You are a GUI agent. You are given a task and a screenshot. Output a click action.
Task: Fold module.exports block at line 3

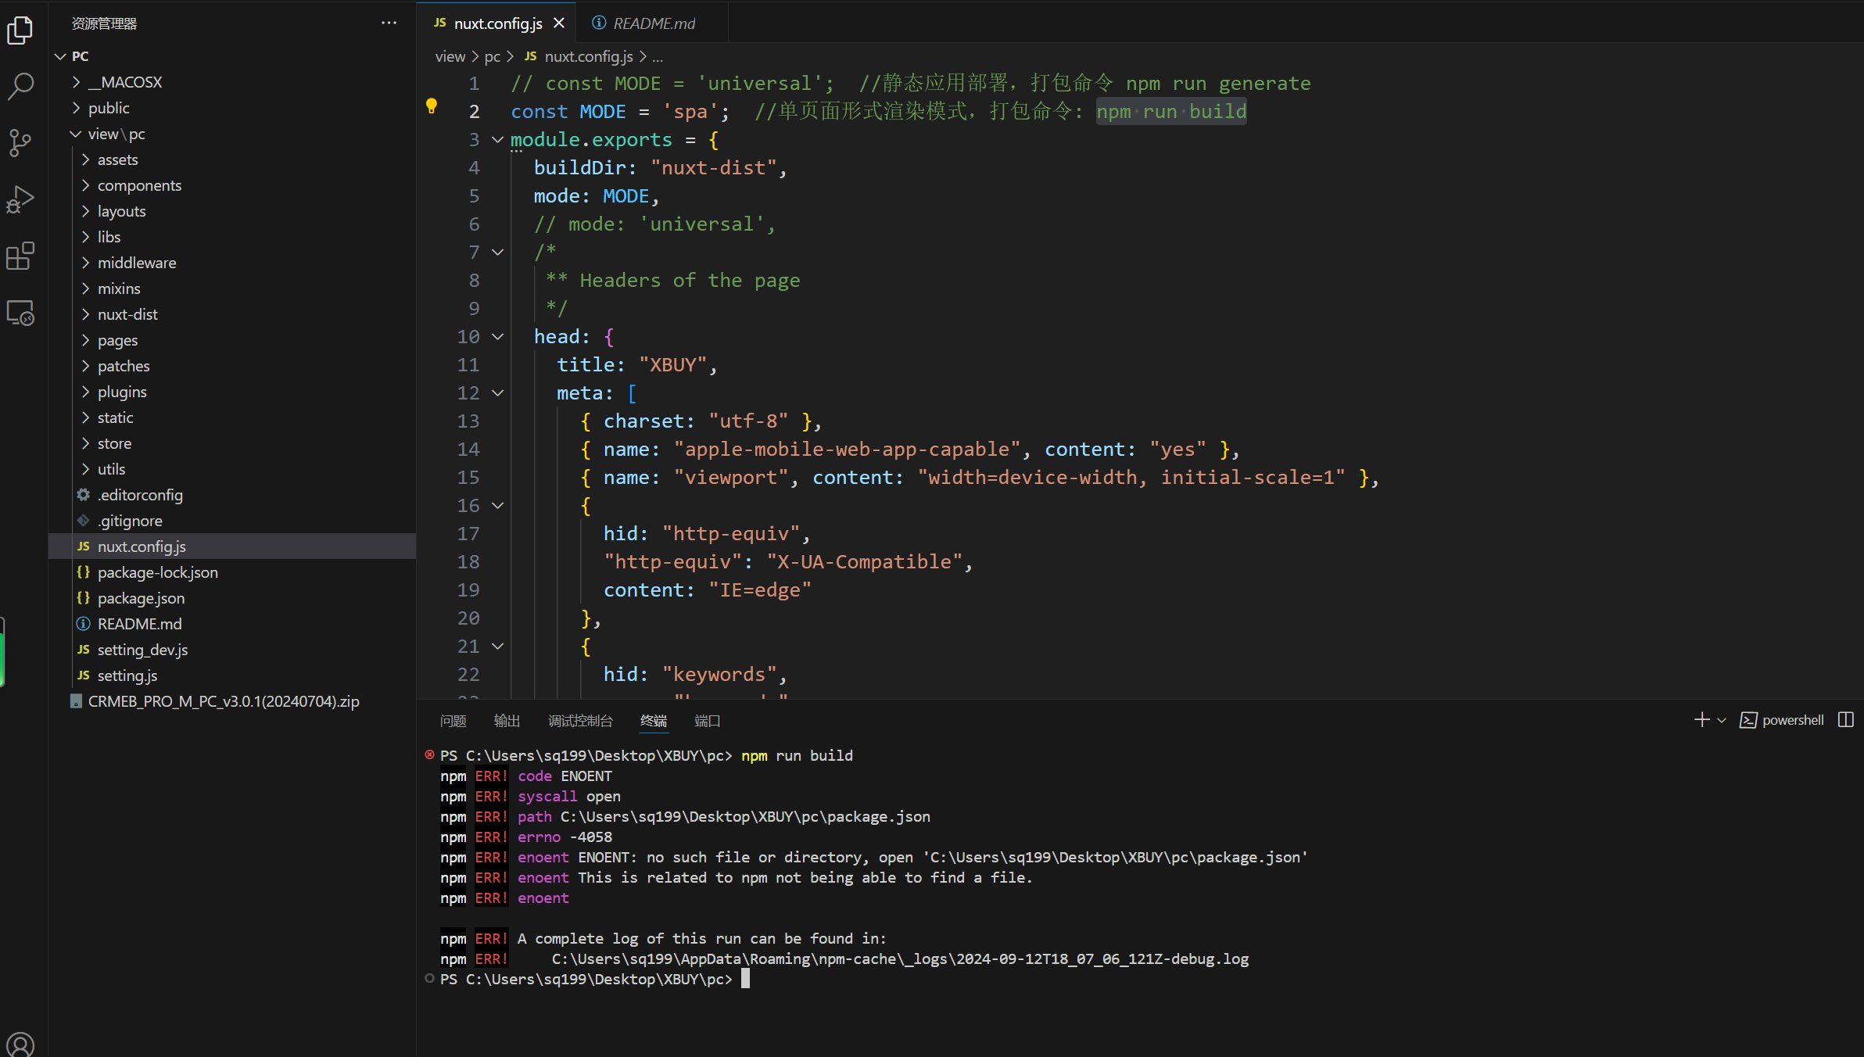coord(497,140)
